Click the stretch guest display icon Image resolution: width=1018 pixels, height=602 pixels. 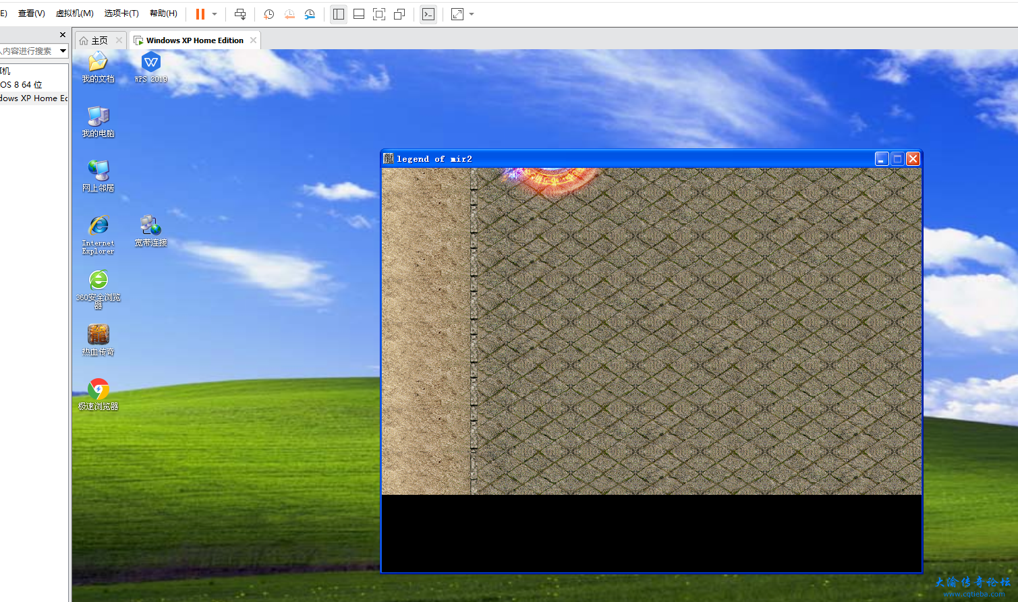[457, 14]
